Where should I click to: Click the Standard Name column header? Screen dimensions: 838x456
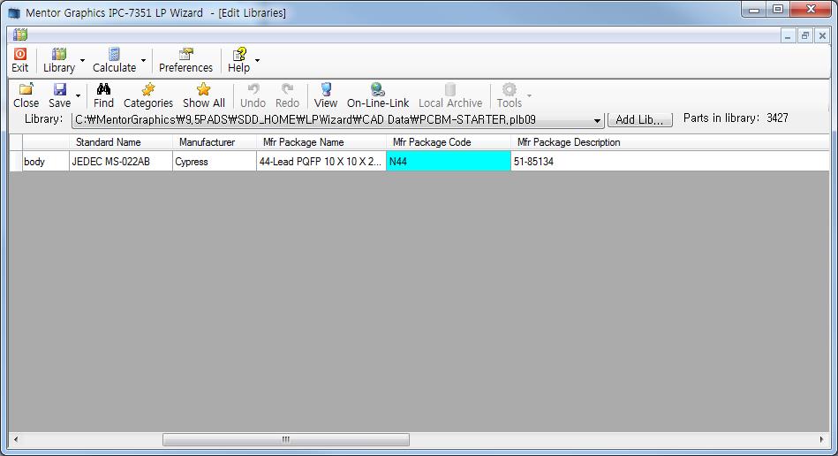tap(121, 142)
